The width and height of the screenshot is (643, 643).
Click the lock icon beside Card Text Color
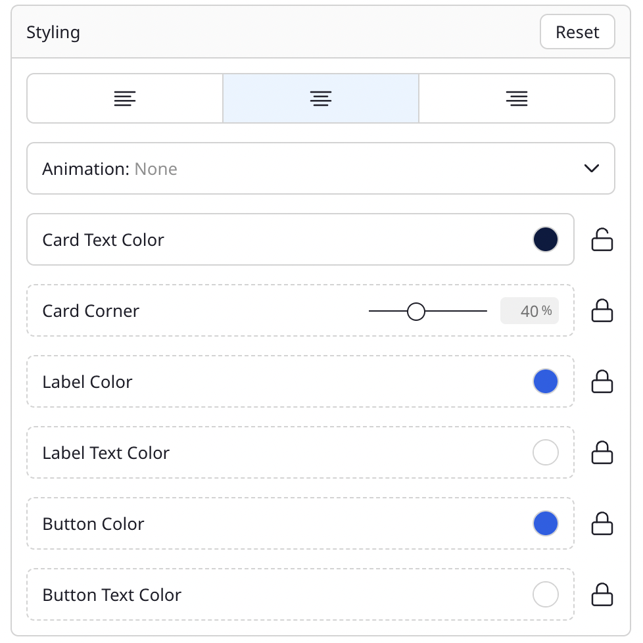click(602, 239)
